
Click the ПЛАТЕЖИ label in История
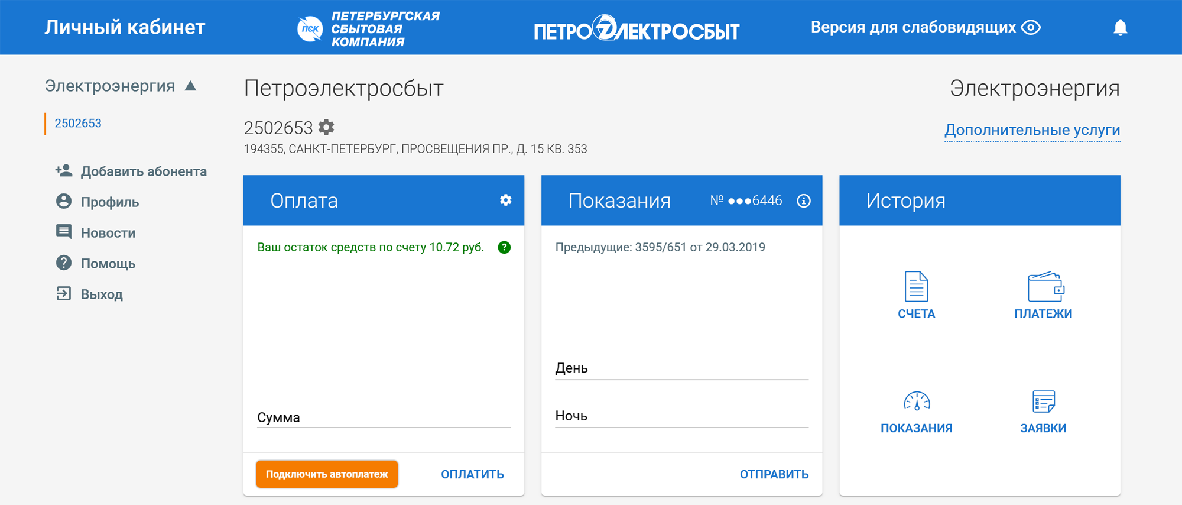click(1043, 314)
